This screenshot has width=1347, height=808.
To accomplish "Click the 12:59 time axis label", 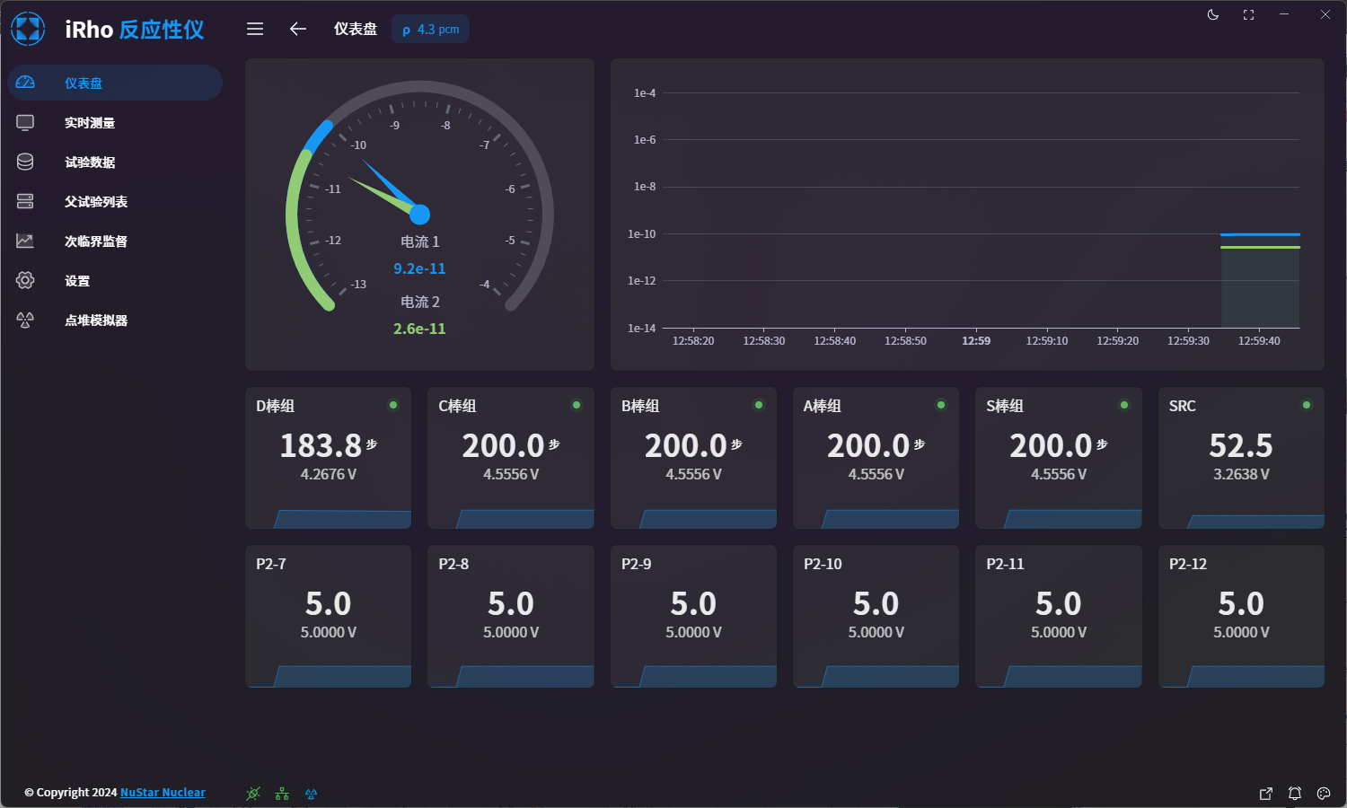I will pyautogui.click(x=976, y=341).
